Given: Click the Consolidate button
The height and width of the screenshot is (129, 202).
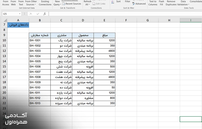Looking at the screenshot, I should tap(196, 2).
